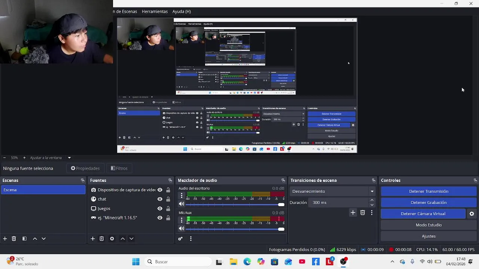Open the Ayuda (H) menu

[x=181, y=12]
